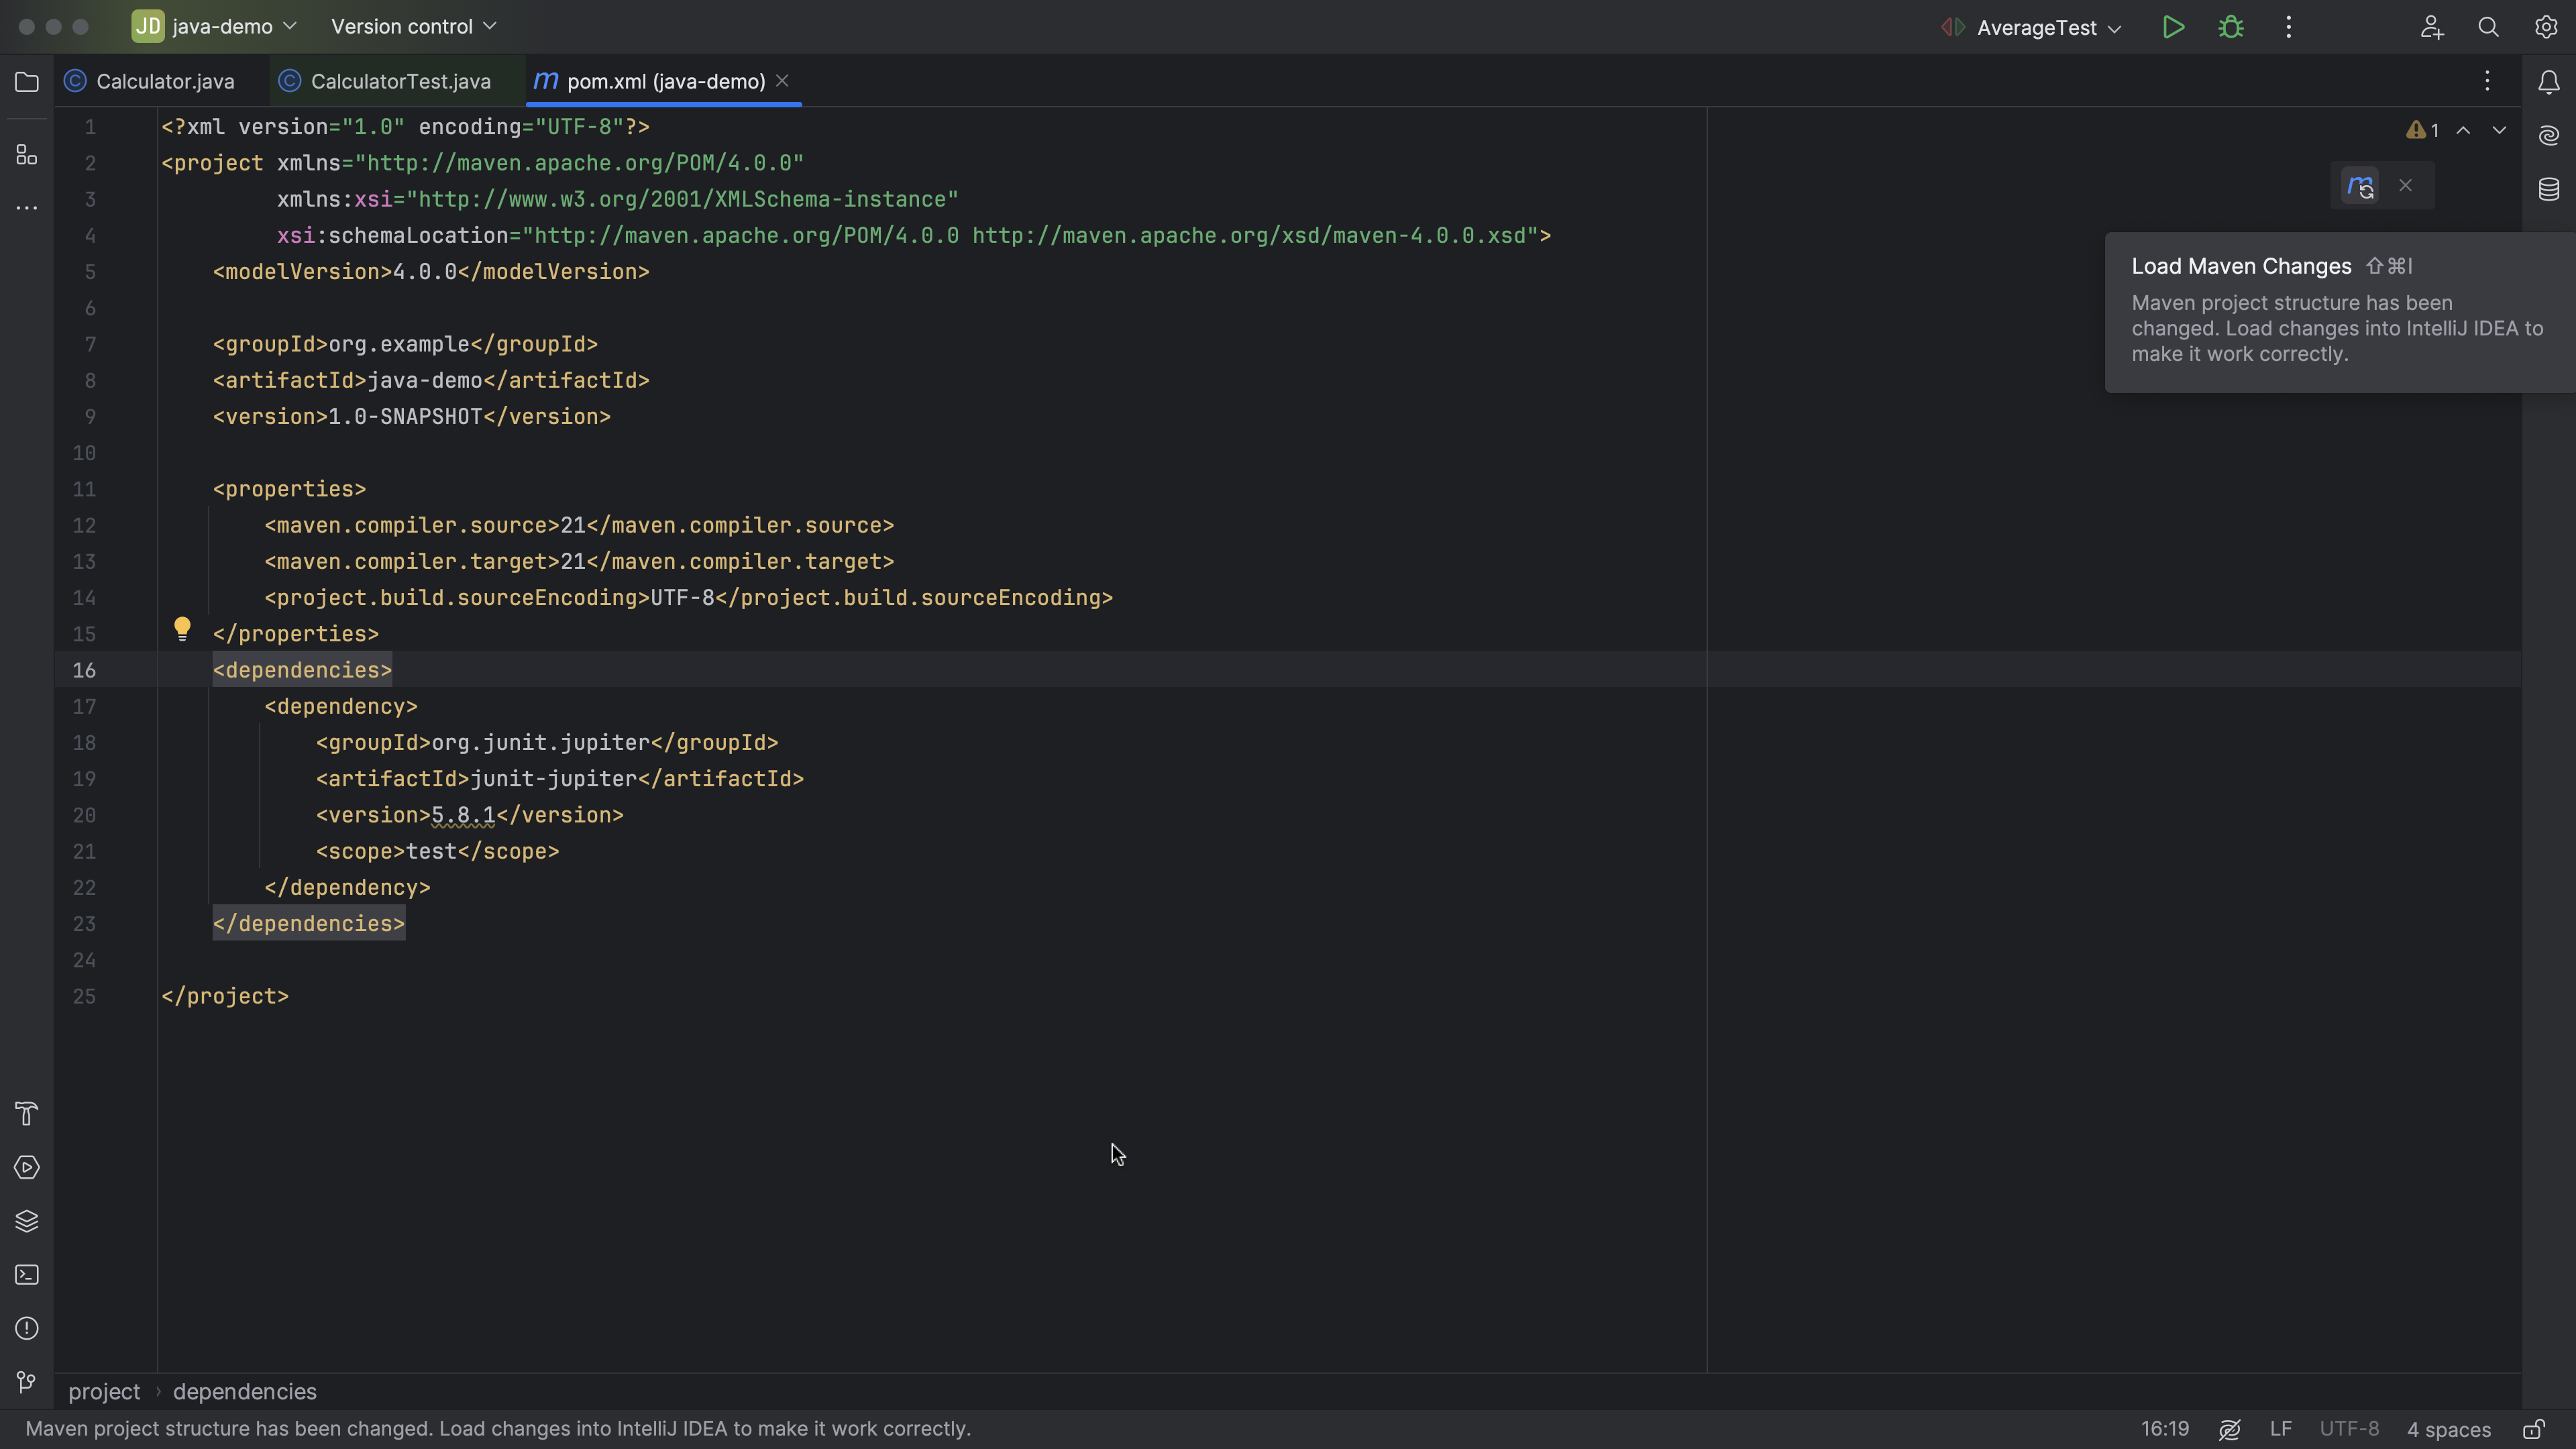Open IDE Settings gear icon
Viewport: 2576px width, 1449px height.
(x=2546, y=27)
